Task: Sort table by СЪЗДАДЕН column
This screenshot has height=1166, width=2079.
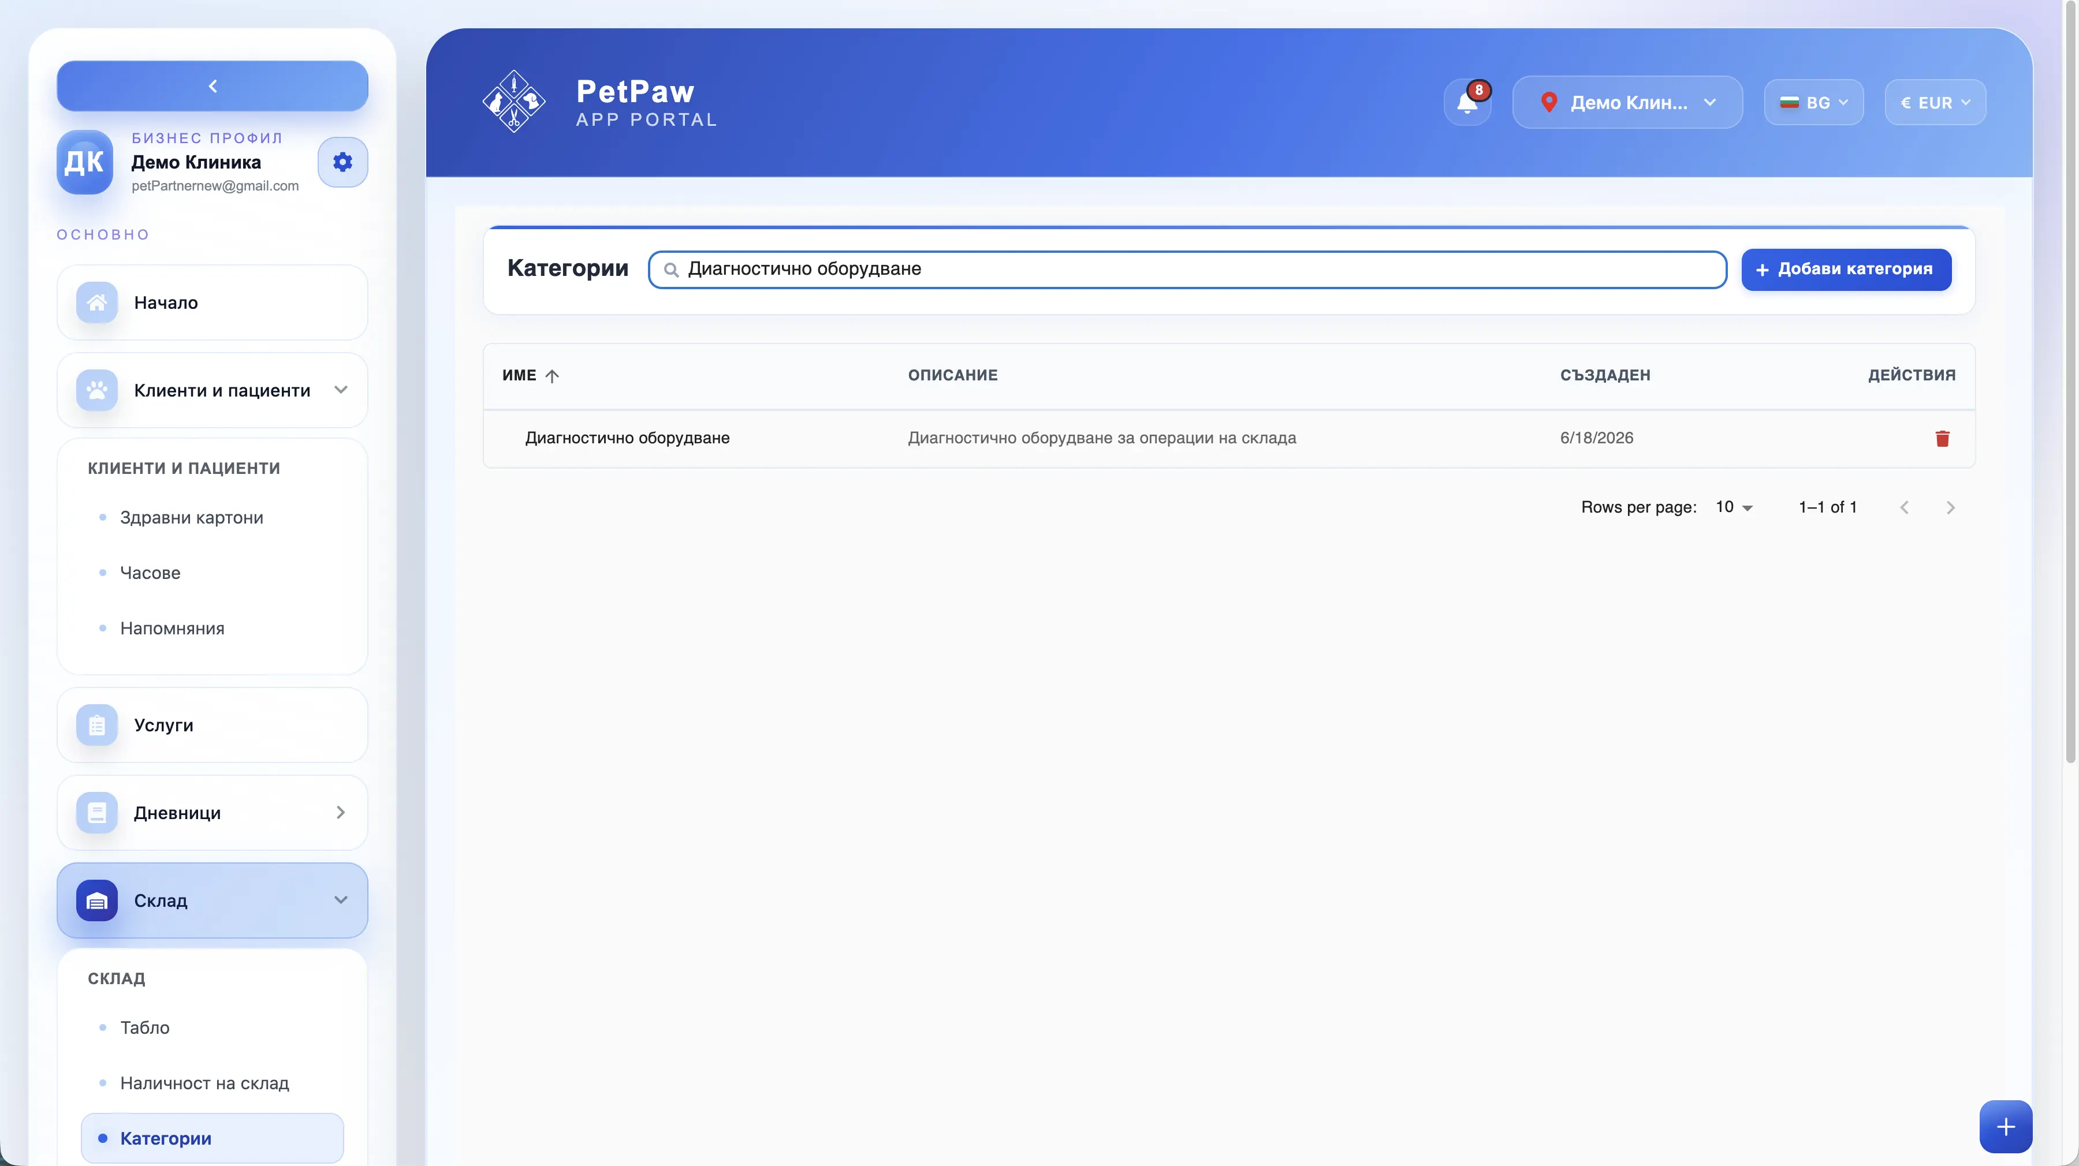Action: pos(1604,375)
